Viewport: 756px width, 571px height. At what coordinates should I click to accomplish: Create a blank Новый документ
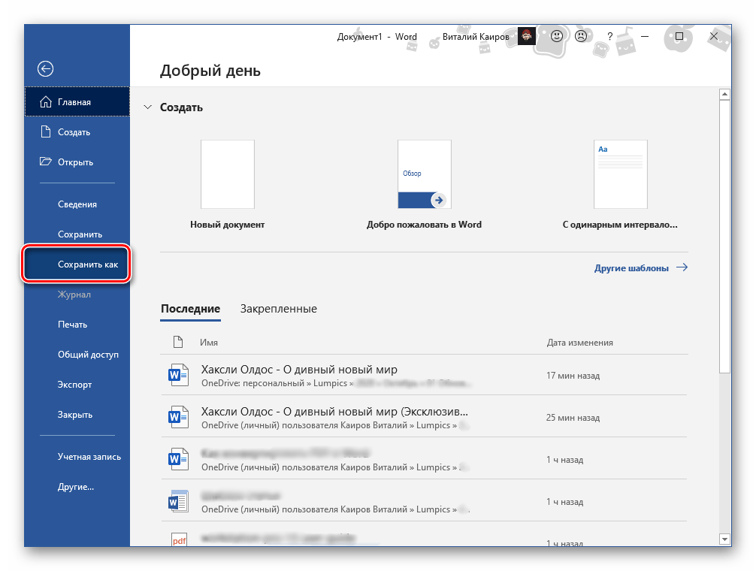(228, 185)
